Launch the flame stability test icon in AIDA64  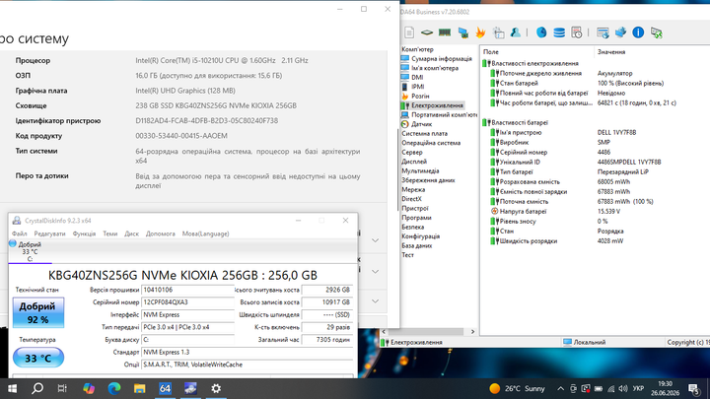pos(480,33)
